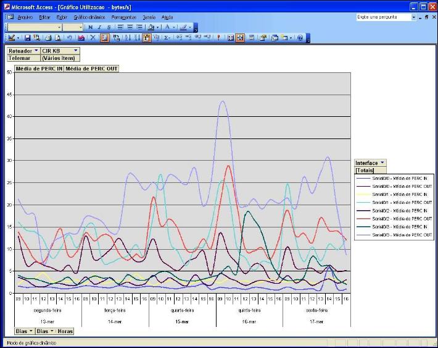The image size is (438, 348).
Task: Open the Janela menu
Action: click(x=149, y=17)
